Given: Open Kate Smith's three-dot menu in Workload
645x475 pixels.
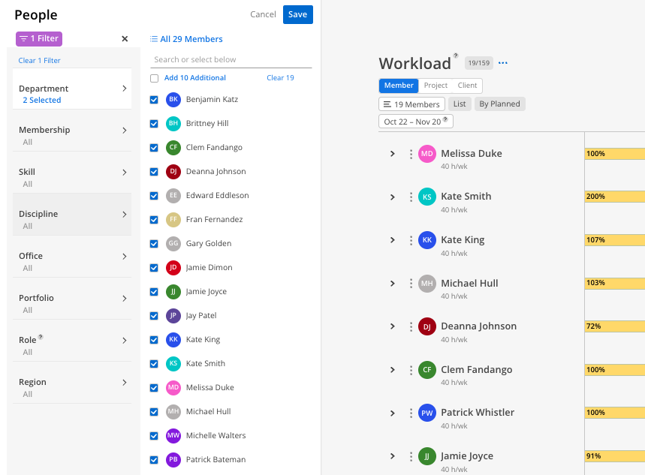Looking at the screenshot, I should 411,197.
